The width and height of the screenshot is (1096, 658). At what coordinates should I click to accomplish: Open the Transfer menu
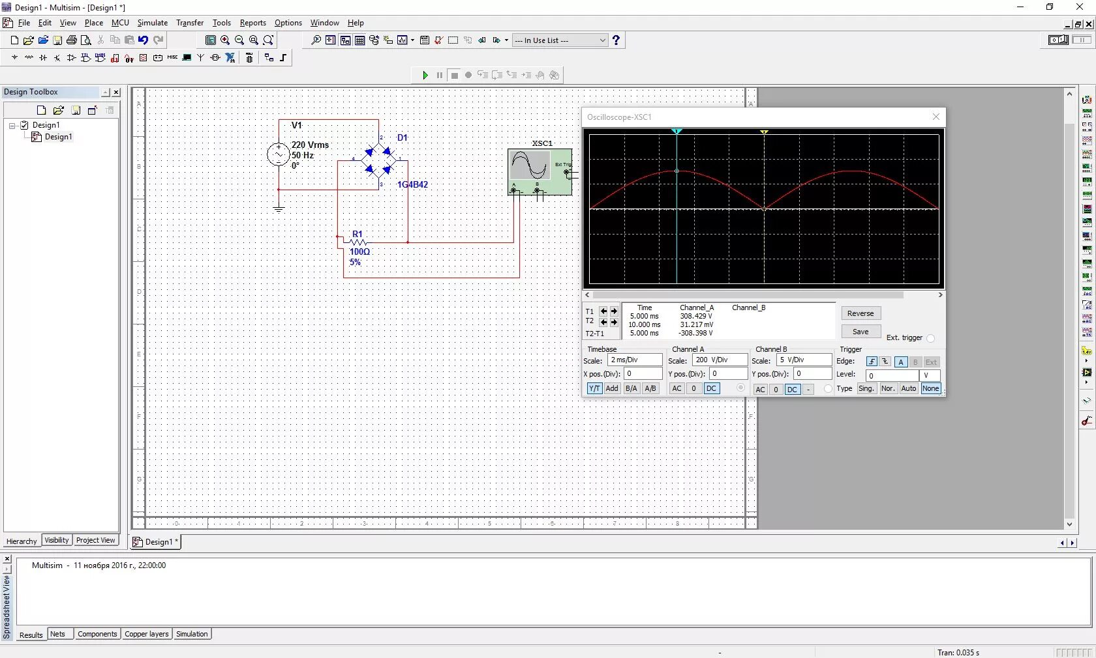click(190, 23)
